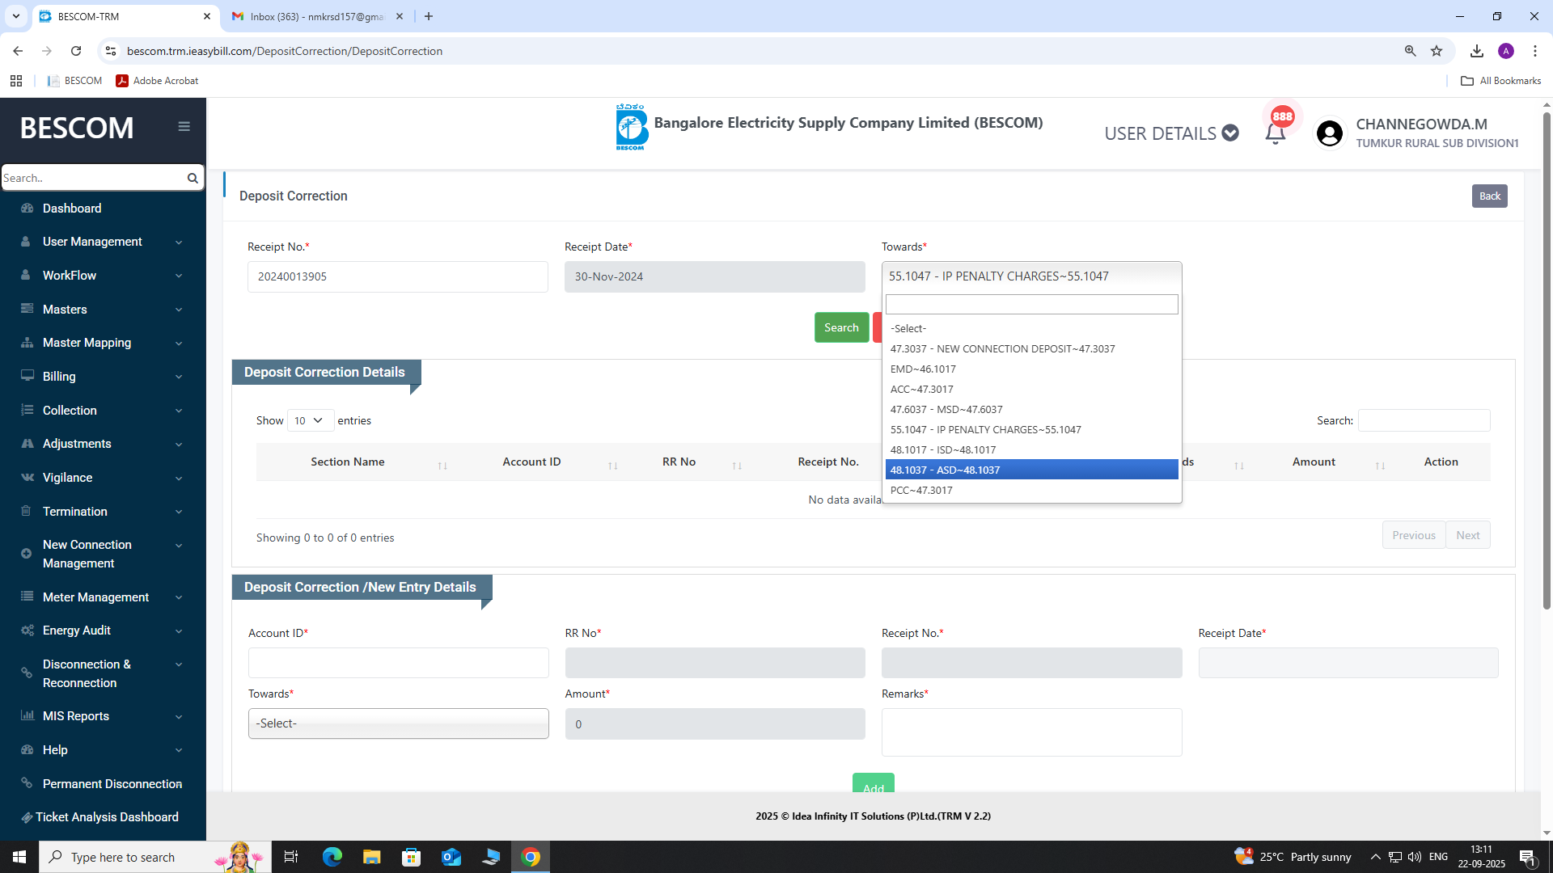Sort table by Section Name column

click(348, 462)
